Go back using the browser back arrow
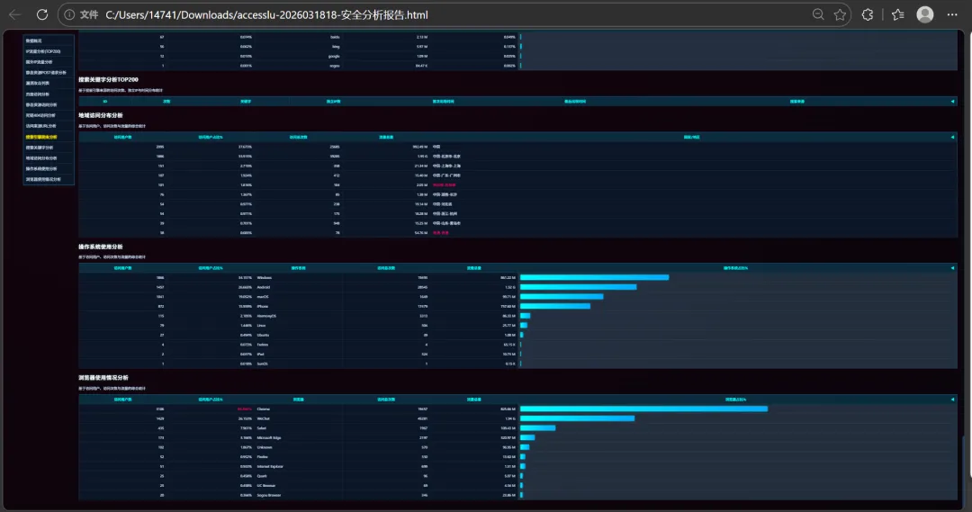The width and height of the screenshot is (972, 512). [x=15, y=14]
